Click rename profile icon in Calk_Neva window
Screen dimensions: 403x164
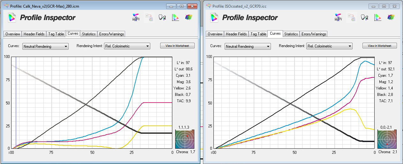tap(136, 18)
